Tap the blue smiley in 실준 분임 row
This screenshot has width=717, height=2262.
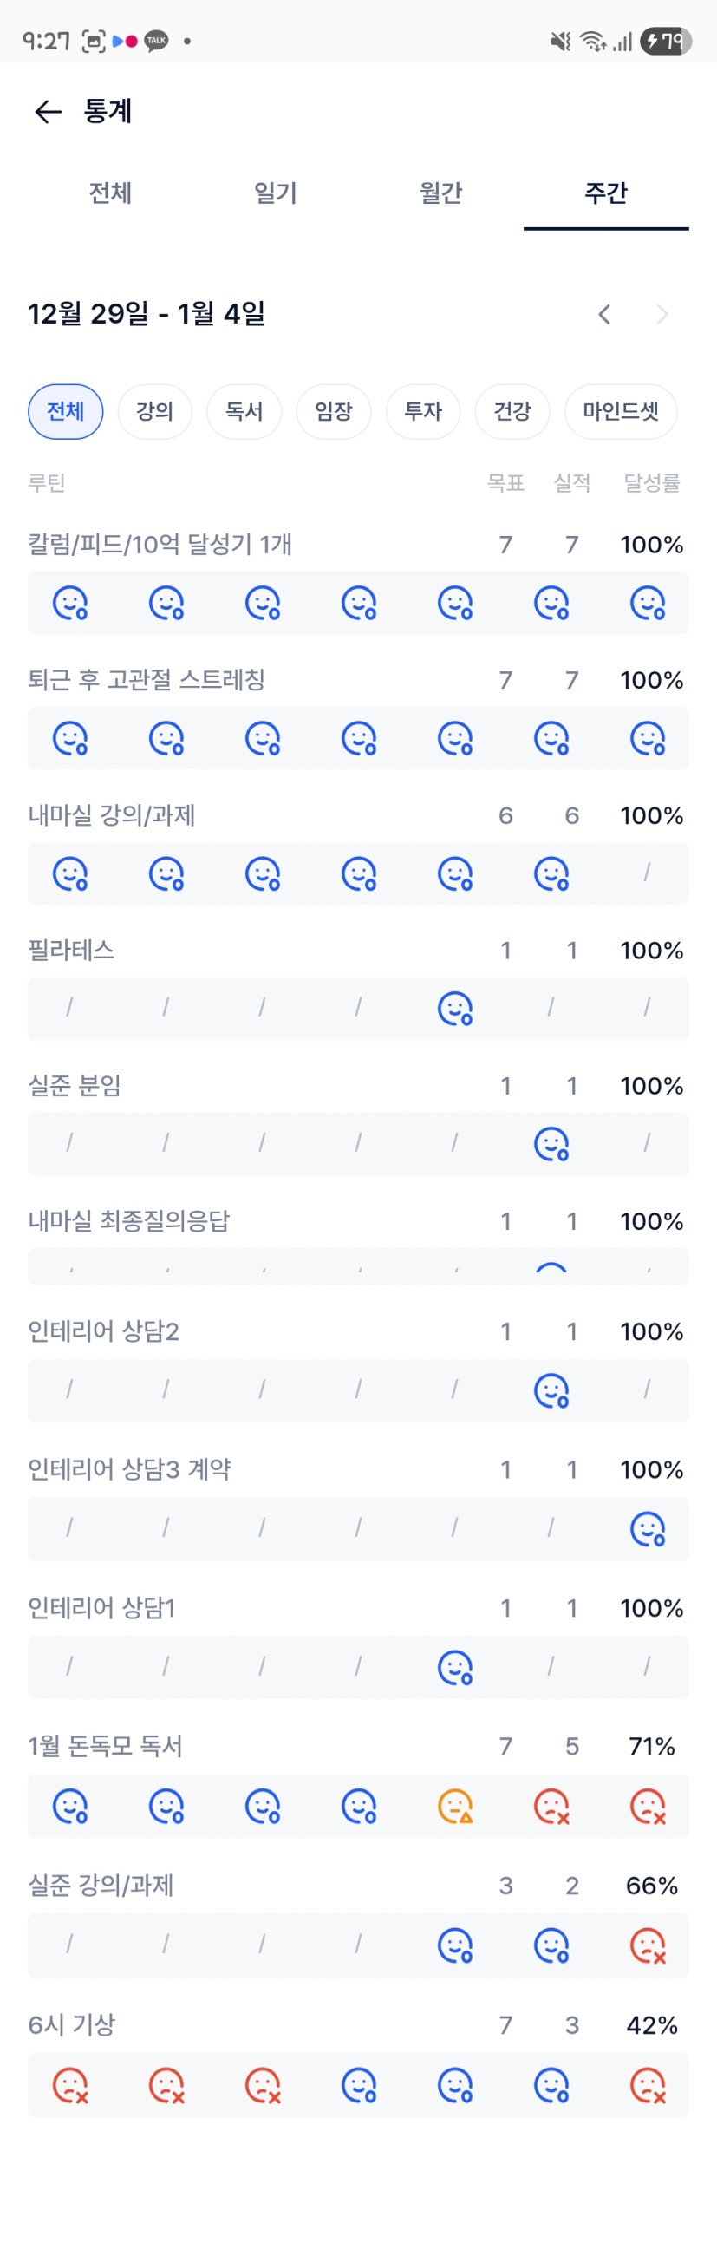click(x=551, y=1143)
